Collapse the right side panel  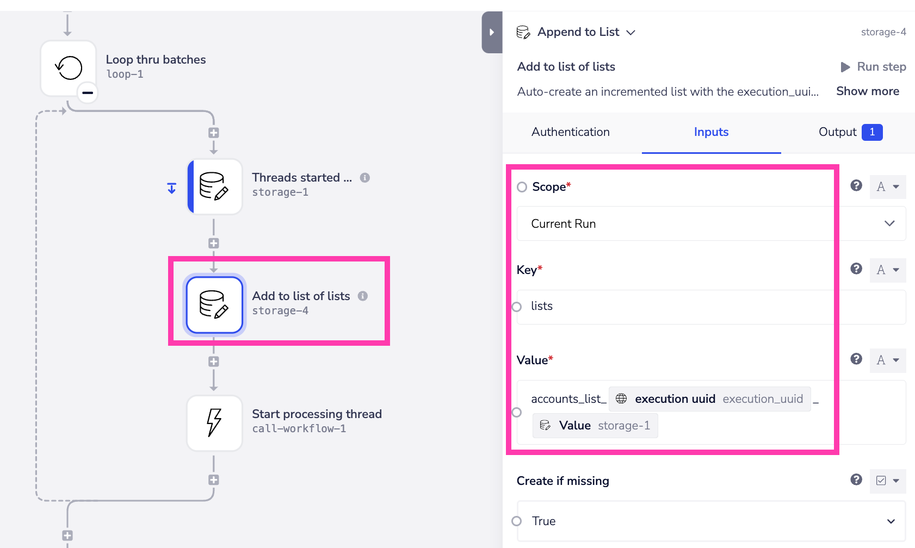[x=492, y=32]
